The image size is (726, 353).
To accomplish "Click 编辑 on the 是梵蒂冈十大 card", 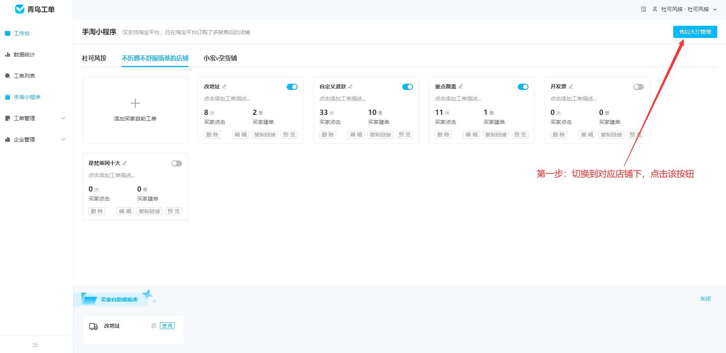I will 125,211.
